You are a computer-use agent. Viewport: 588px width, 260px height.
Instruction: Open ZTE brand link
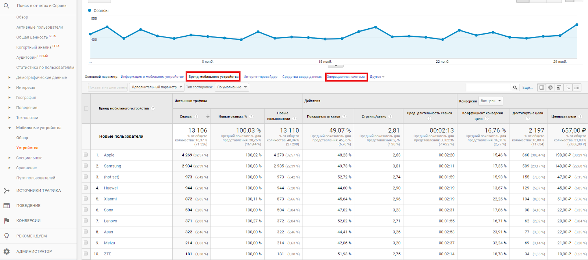[x=107, y=254]
